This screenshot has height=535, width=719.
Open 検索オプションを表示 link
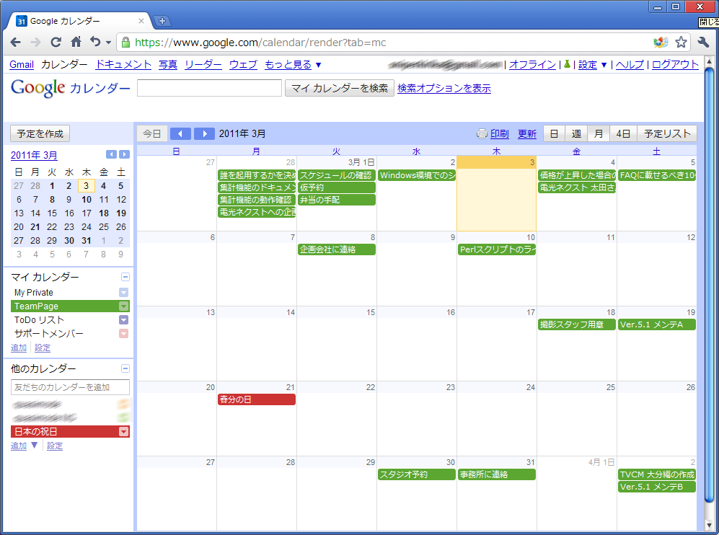pos(444,88)
